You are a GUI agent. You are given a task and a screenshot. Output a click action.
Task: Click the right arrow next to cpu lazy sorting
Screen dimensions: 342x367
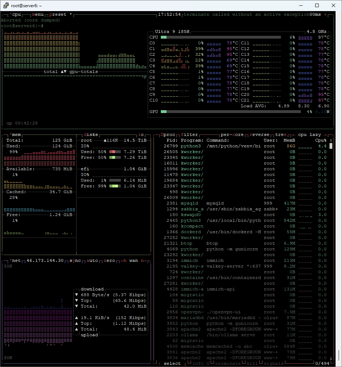tap(325, 135)
